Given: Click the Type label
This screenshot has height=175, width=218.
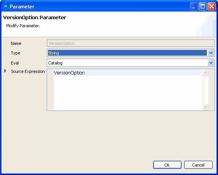Looking at the screenshot, I should click(15, 53).
